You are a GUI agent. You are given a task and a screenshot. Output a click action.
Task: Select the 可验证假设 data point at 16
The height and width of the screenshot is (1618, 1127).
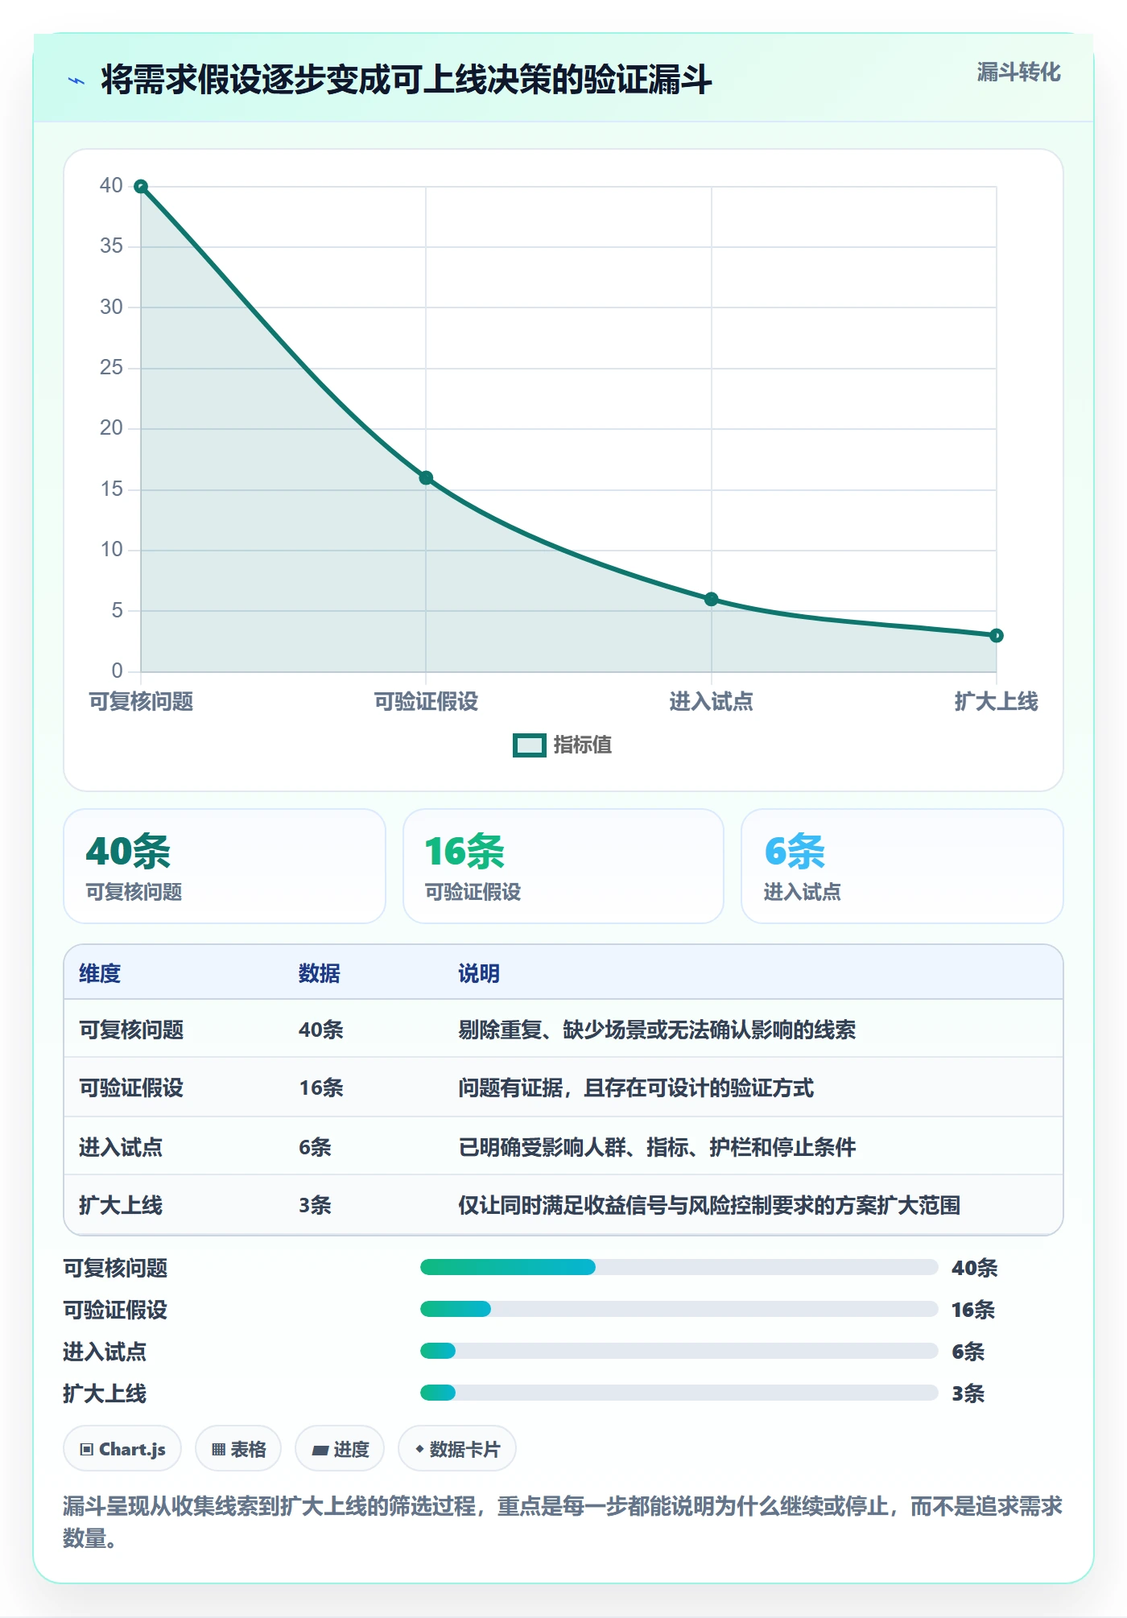(x=426, y=478)
